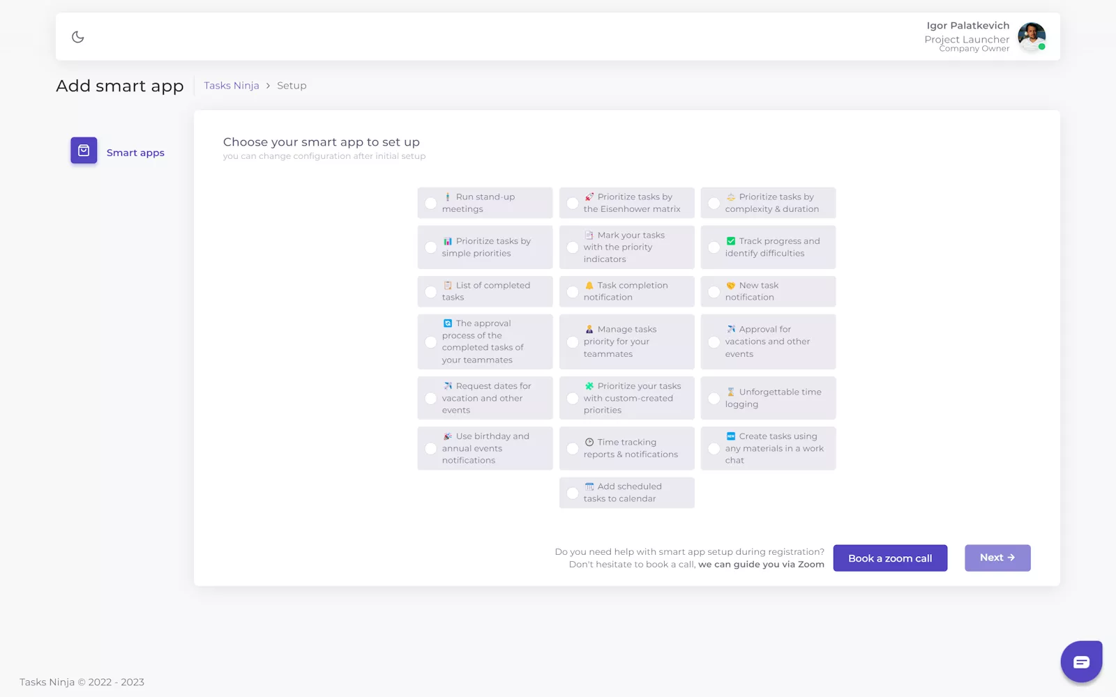
Task: Pick the New task notification option
Action: pyautogui.click(x=768, y=291)
